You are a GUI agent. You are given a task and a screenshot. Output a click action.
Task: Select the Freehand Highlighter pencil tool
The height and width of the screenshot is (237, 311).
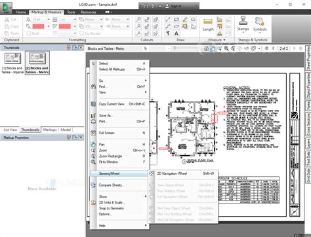click(x=185, y=20)
